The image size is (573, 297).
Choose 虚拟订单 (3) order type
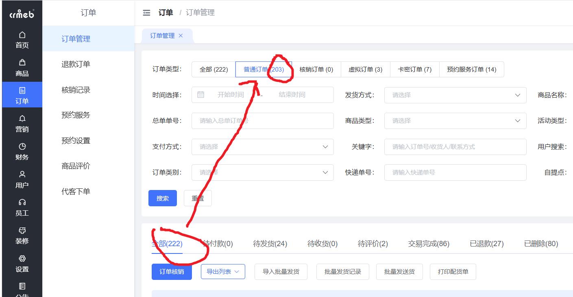coord(365,70)
